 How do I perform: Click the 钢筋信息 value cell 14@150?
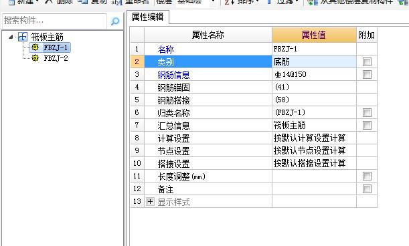(314, 74)
